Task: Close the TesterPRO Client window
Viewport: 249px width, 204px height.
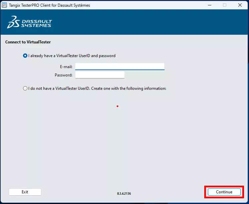Action: pyautogui.click(x=240, y=5)
